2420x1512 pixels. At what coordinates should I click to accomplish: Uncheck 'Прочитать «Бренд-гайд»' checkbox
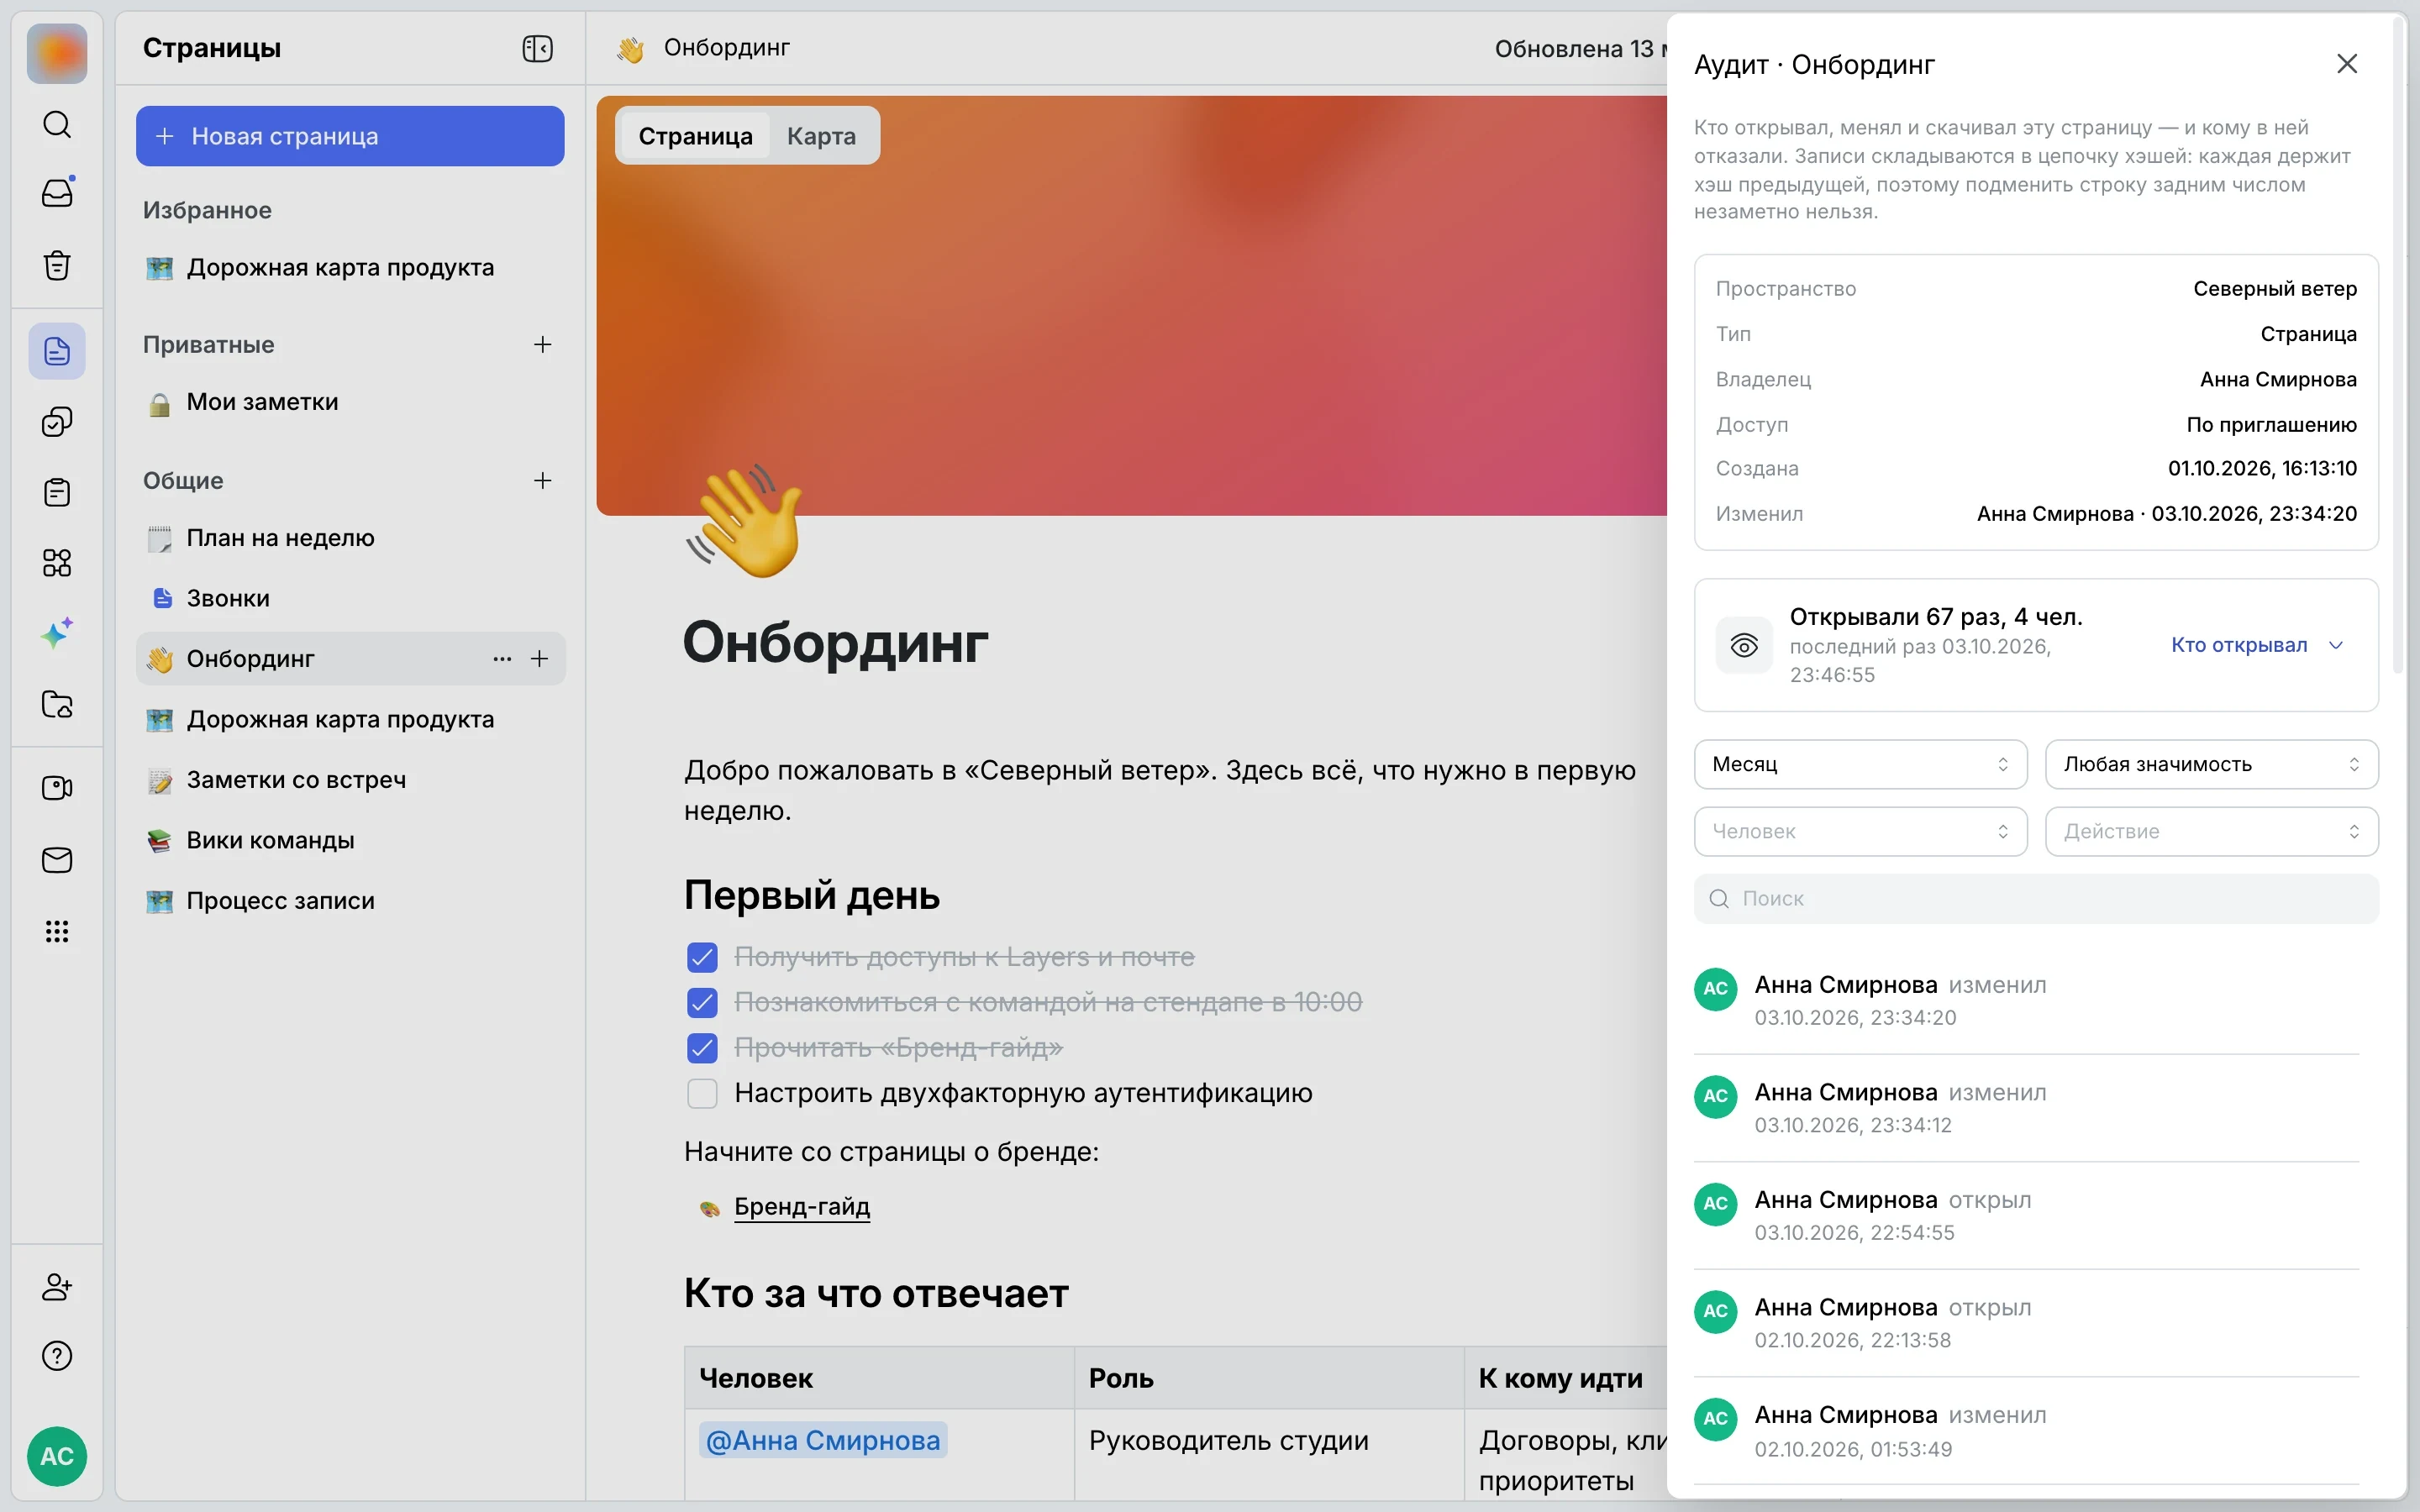point(702,1048)
